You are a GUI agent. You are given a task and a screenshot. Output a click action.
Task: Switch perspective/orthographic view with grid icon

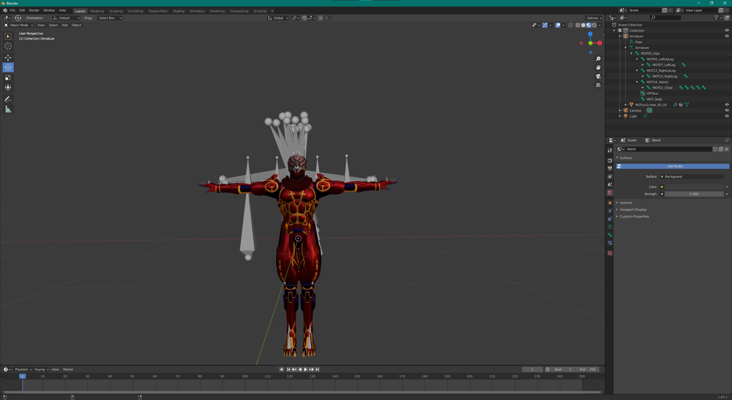598,85
